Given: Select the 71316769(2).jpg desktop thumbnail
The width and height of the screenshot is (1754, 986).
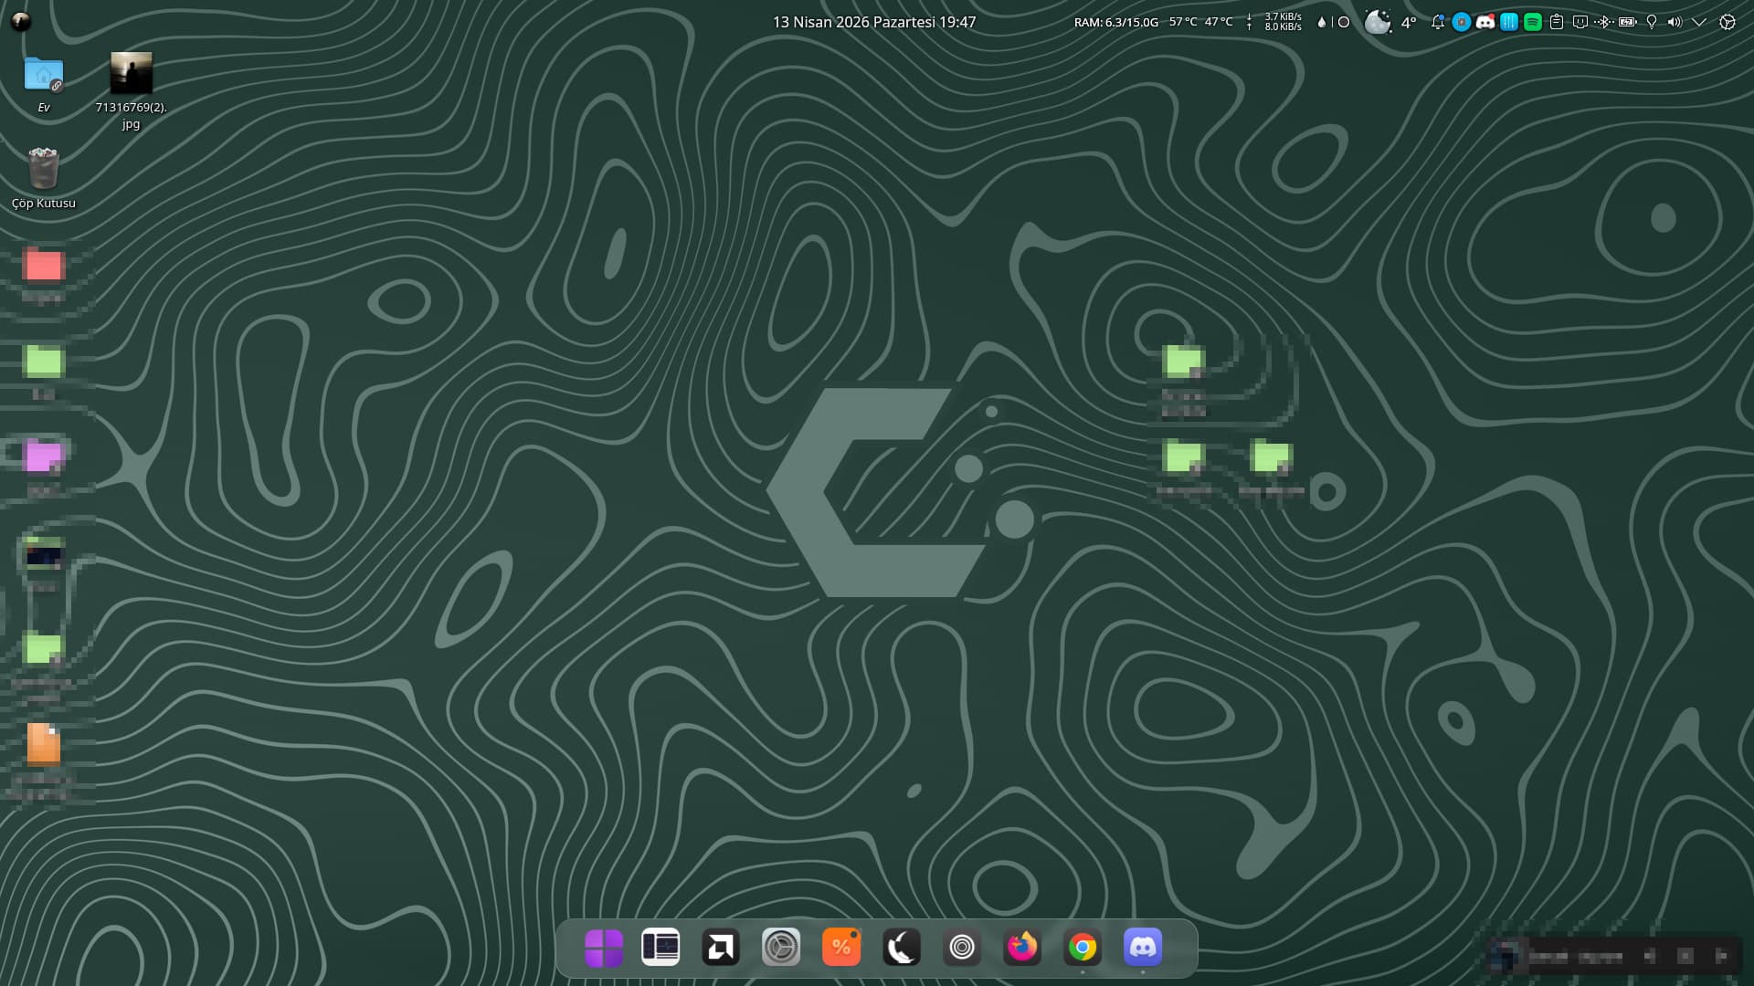Looking at the screenshot, I should [131, 74].
